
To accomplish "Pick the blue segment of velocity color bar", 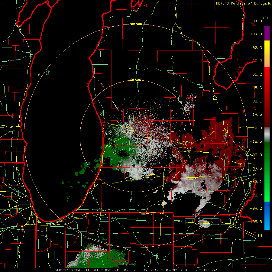I will pos(267,215).
